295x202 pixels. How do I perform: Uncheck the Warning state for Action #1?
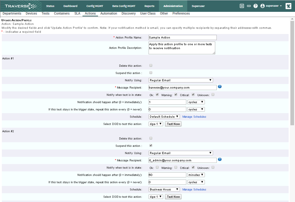tap(176, 95)
